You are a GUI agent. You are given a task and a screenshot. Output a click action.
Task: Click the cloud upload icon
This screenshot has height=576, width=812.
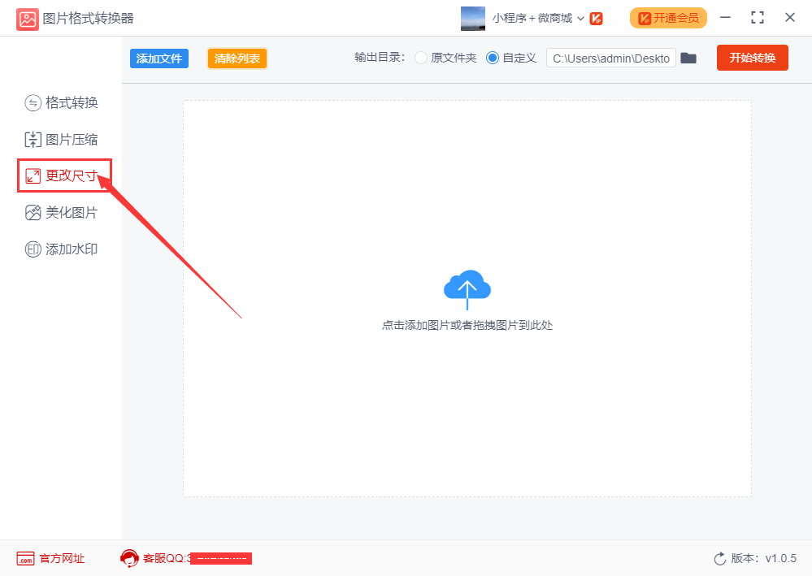tap(467, 288)
